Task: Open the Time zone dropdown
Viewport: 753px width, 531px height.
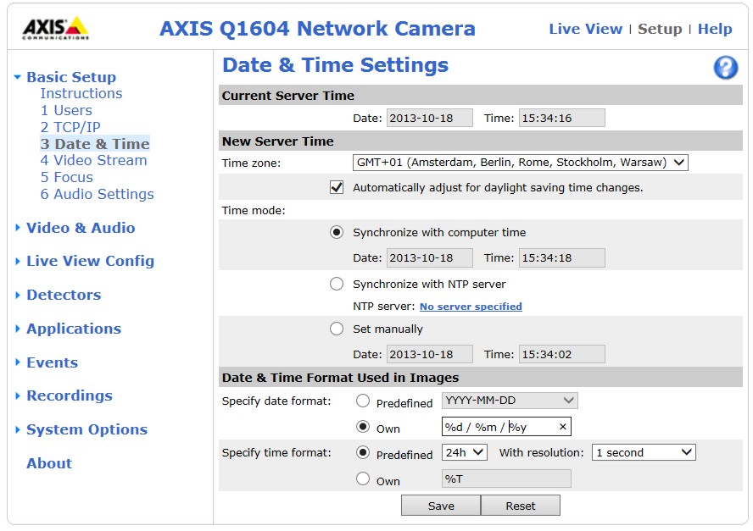Action: pyautogui.click(x=520, y=162)
